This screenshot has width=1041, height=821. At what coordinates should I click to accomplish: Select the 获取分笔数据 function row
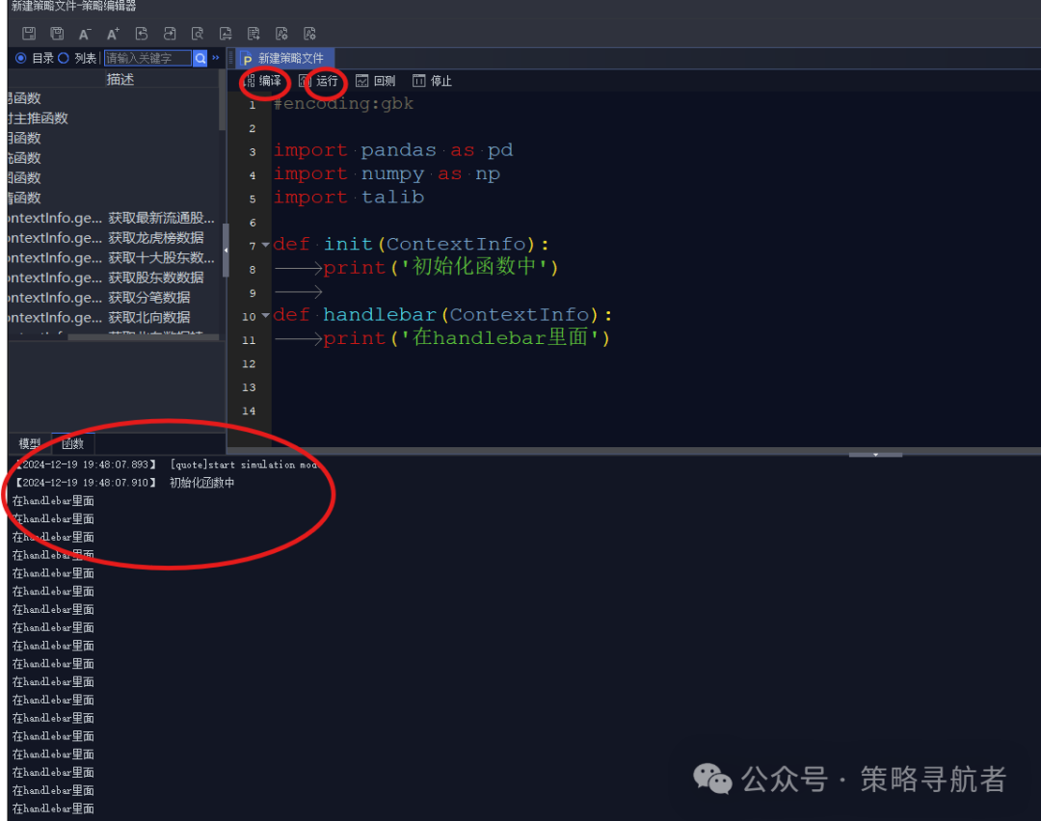point(113,298)
